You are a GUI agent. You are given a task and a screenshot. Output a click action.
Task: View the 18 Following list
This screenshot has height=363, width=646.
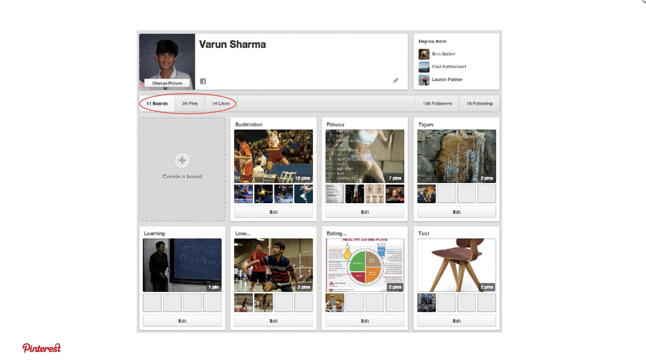[x=479, y=103]
